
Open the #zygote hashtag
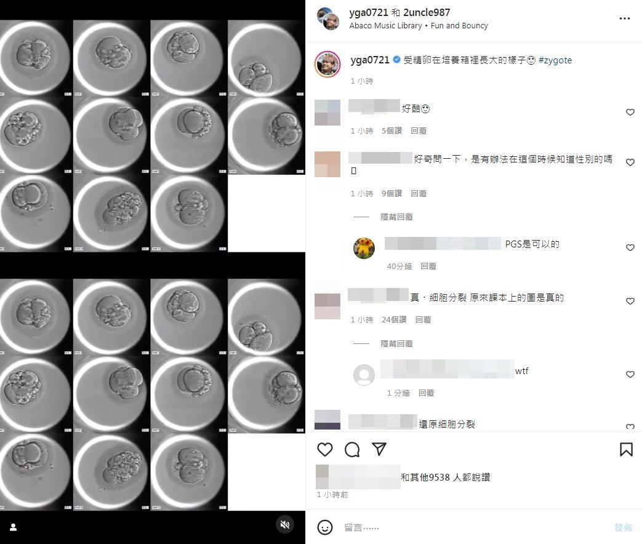tap(555, 60)
